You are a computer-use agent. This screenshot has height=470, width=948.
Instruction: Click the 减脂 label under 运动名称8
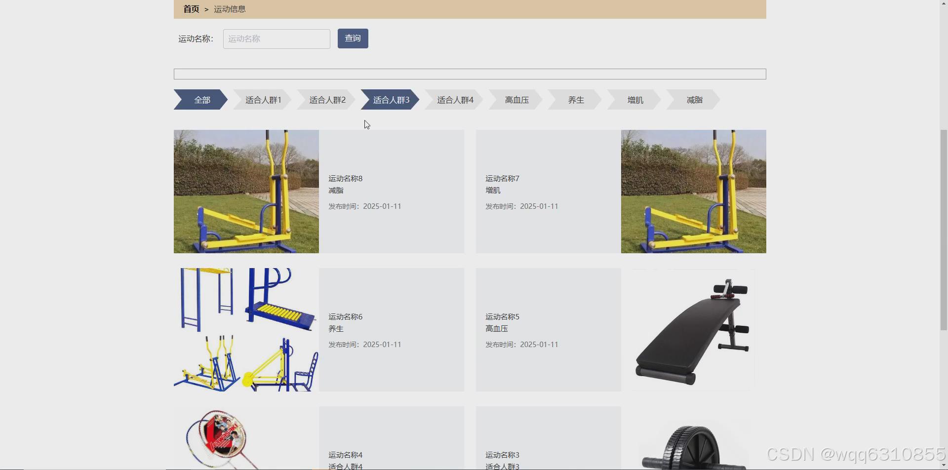pyautogui.click(x=336, y=191)
